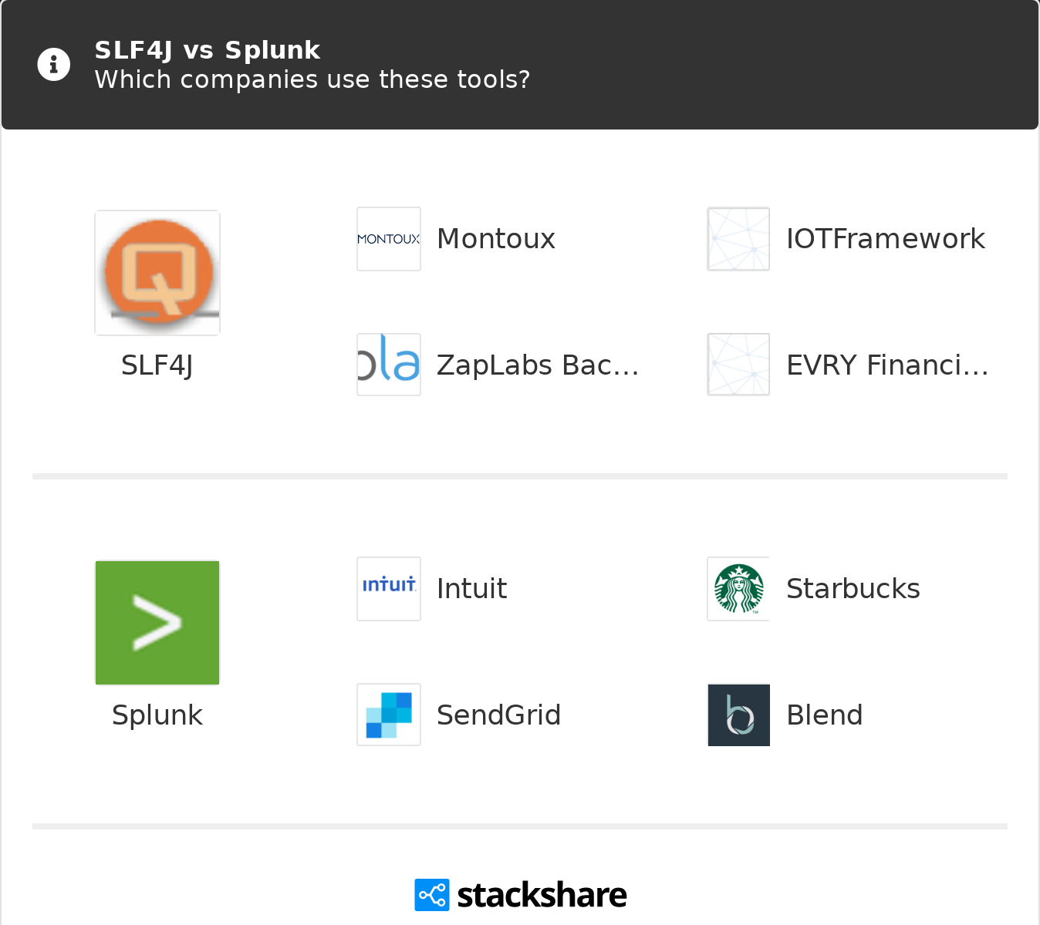Click the info circle icon
The height and width of the screenshot is (925, 1040).
53,64
